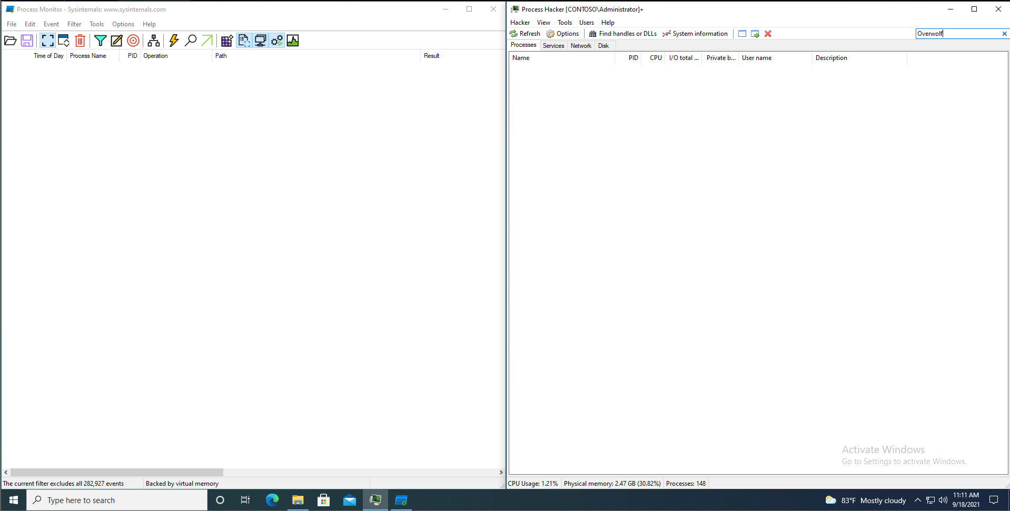Open Tools menu in Process Hacker
1010x511 pixels.
pyautogui.click(x=565, y=23)
